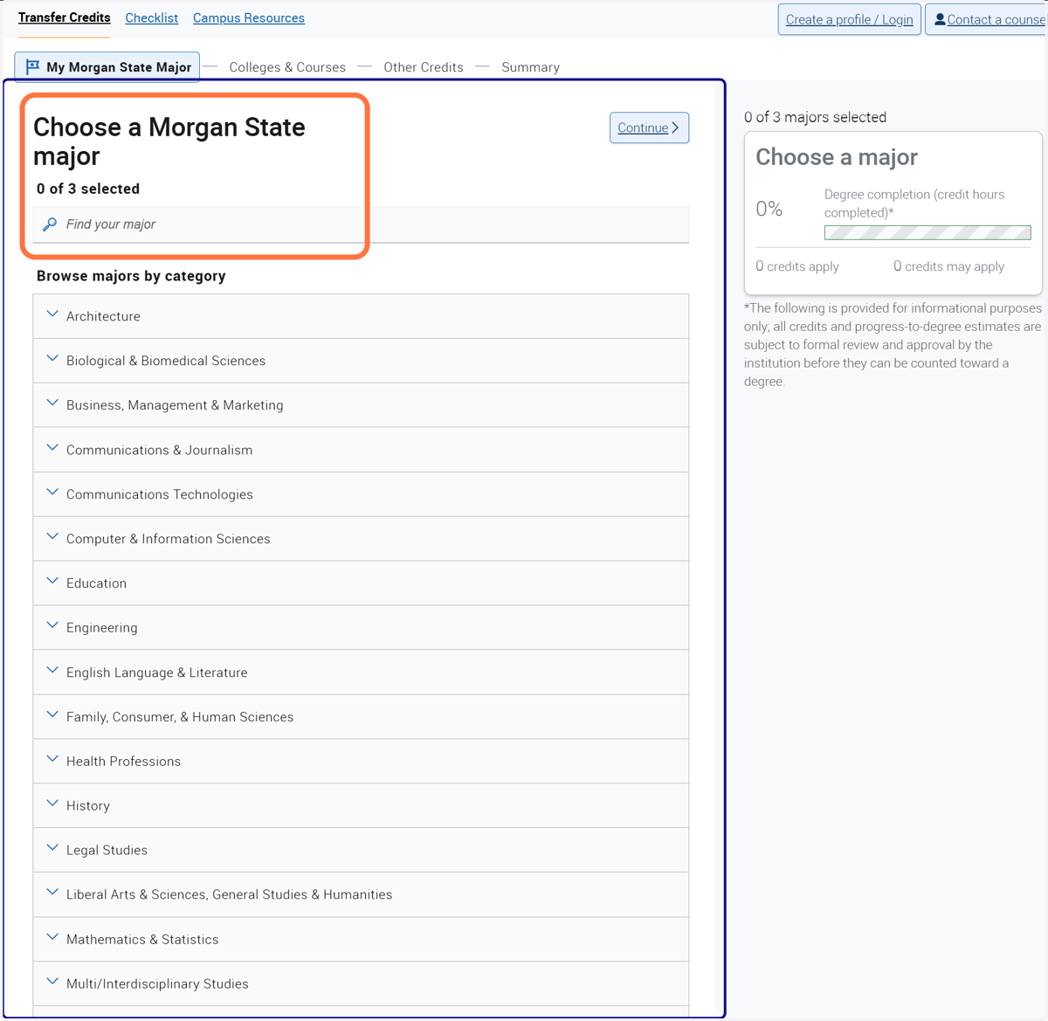Go to the Other Credits step
This screenshot has height=1021, width=1048.
424,67
